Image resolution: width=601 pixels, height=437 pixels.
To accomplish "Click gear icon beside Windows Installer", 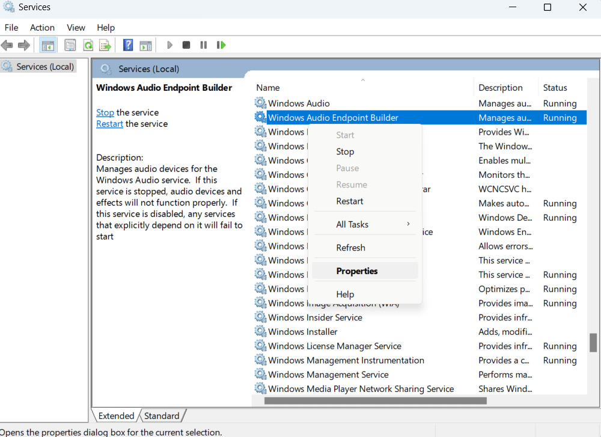I will pyautogui.click(x=260, y=331).
